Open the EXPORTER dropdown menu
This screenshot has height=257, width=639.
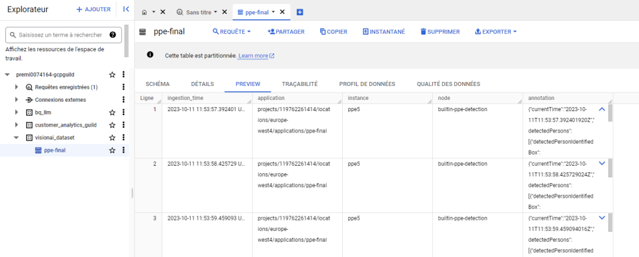[x=496, y=32]
